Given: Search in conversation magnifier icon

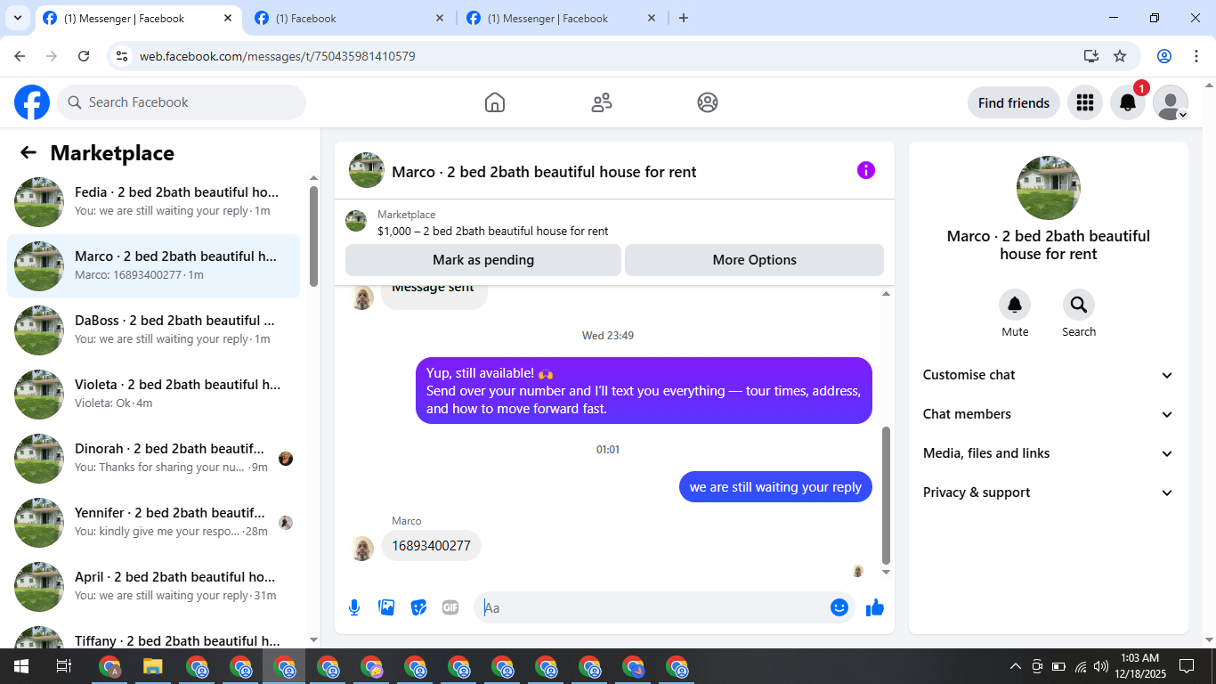Looking at the screenshot, I should (1079, 305).
